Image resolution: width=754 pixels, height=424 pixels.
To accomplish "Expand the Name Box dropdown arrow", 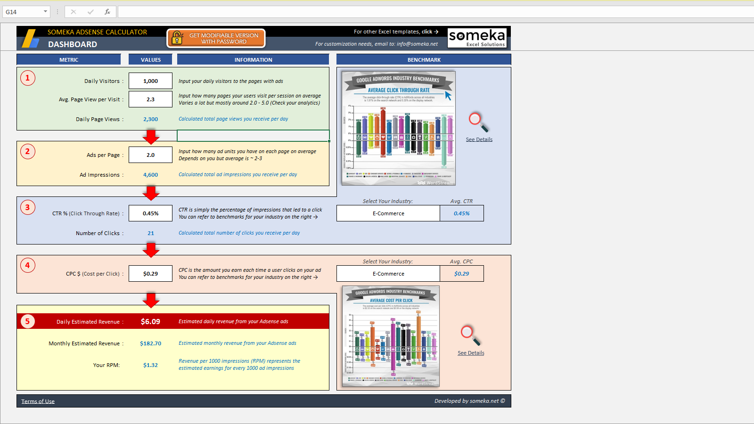I will click(x=45, y=12).
